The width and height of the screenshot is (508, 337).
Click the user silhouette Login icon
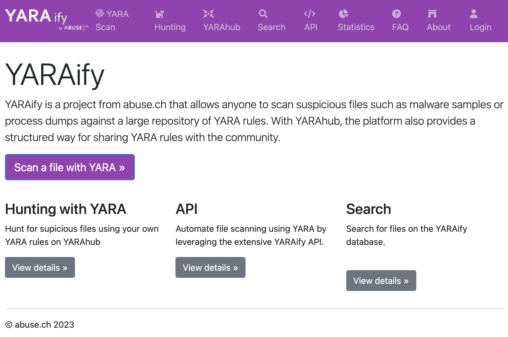click(x=474, y=14)
